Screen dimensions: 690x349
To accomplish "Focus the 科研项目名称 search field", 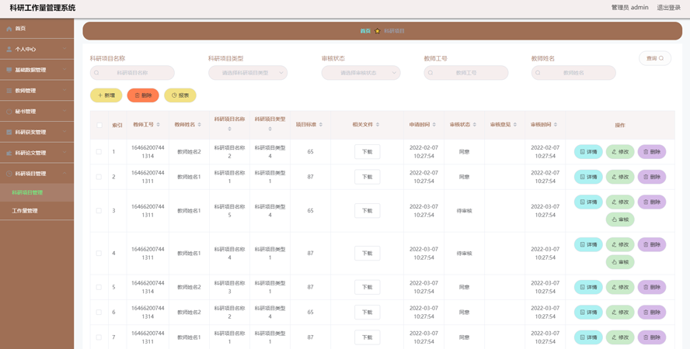I will pyautogui.click(x=132, y=73).
